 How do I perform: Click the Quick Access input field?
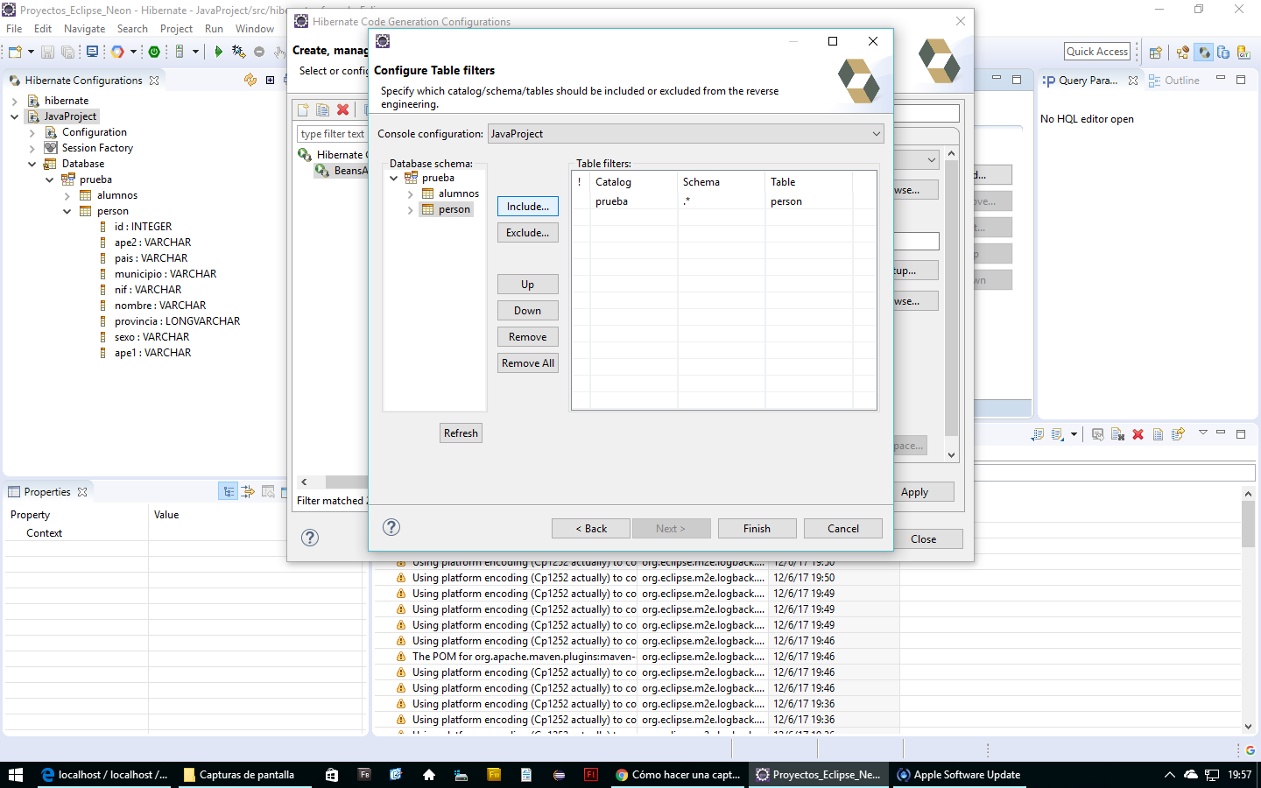point(1097,52)
